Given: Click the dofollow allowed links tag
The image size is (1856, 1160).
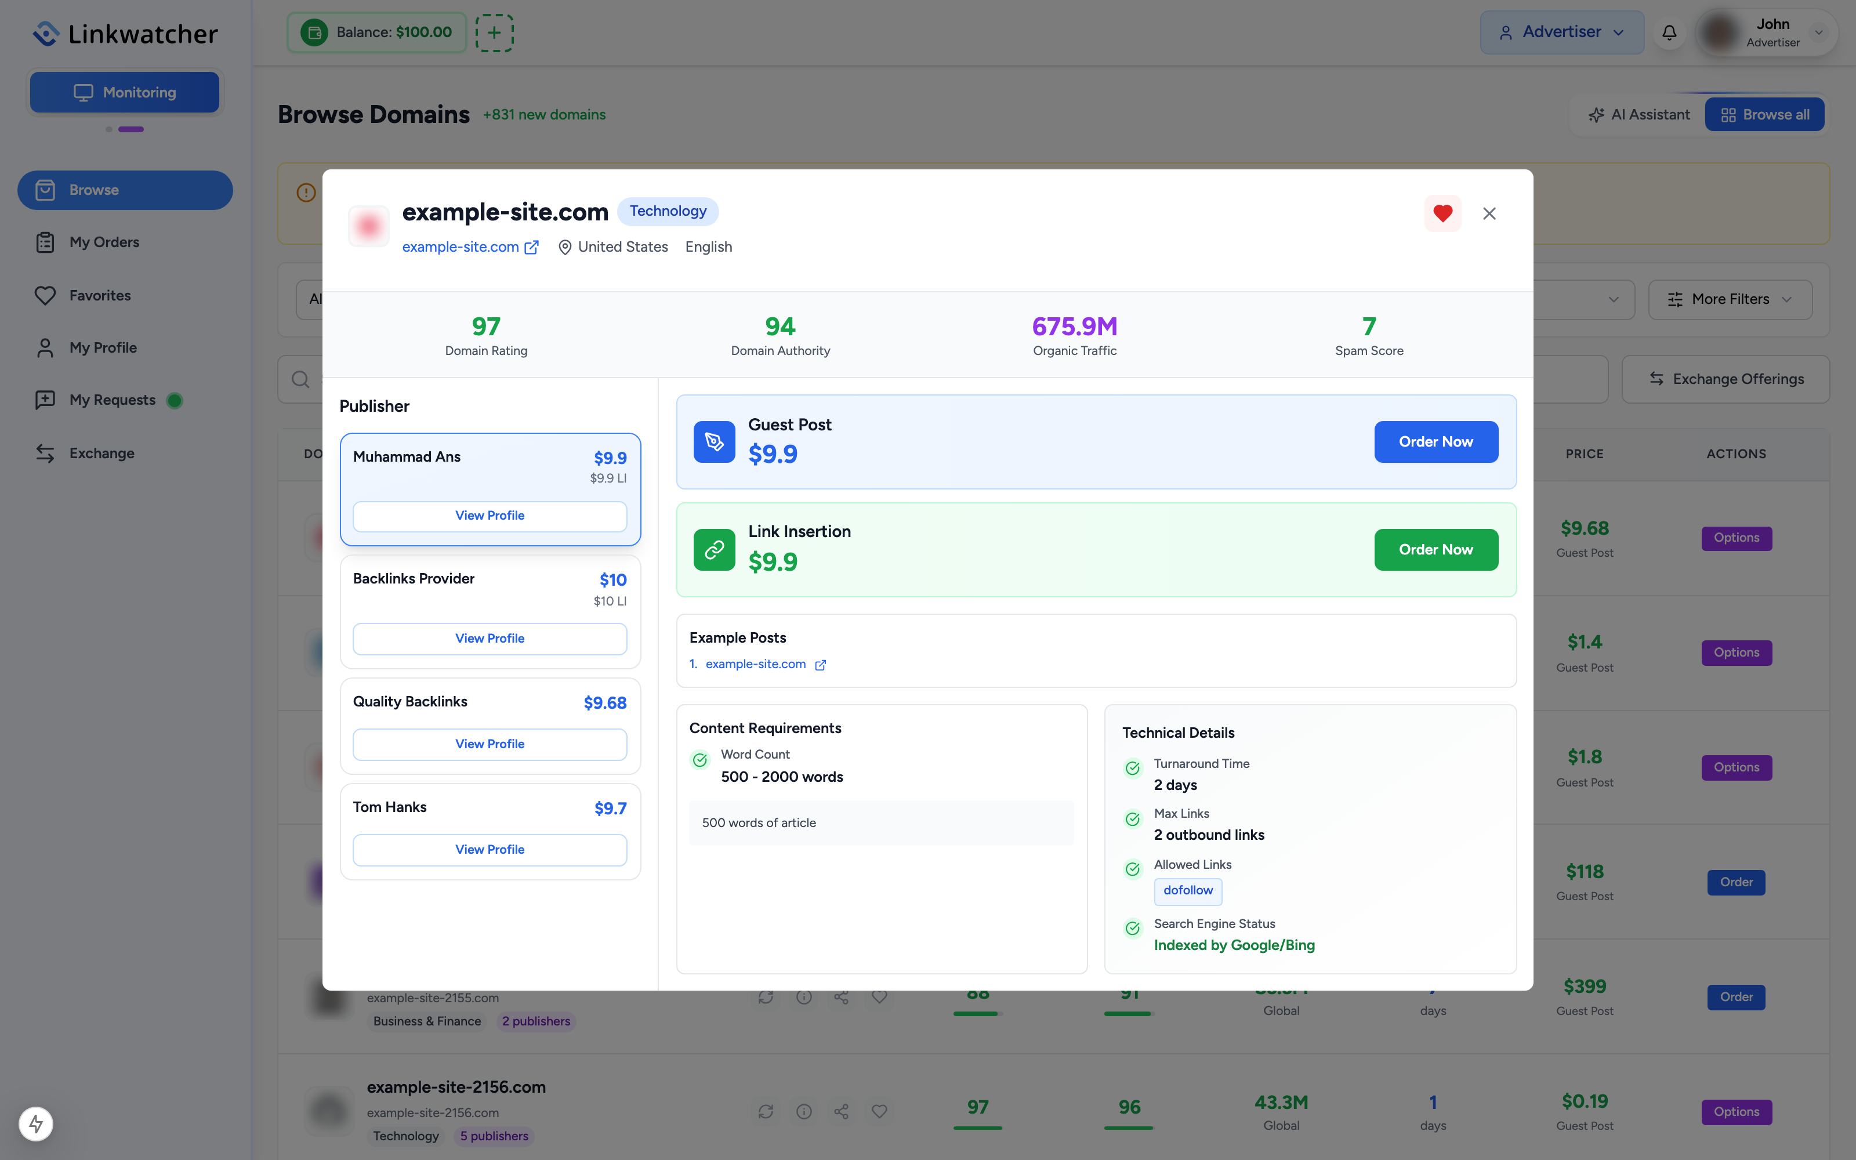Looking at the screenshot, I should click(x=1188, y=891).
